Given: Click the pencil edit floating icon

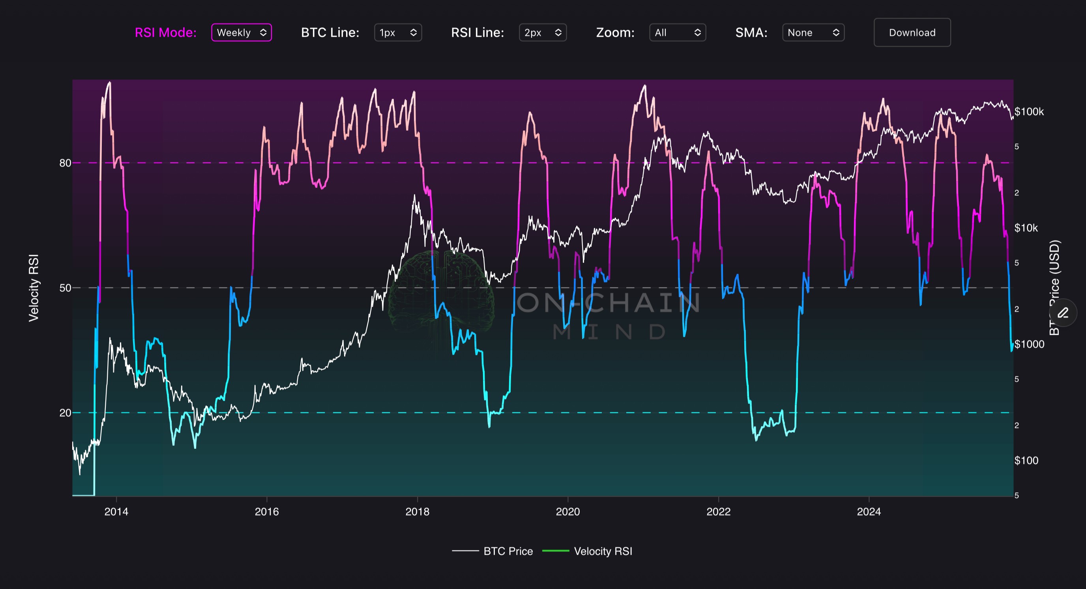Looking at the screenshot, I should point(1063,313).
